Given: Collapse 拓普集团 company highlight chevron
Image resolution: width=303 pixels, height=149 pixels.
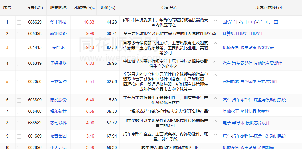Looking at the screenshot, I should (215, 134).
